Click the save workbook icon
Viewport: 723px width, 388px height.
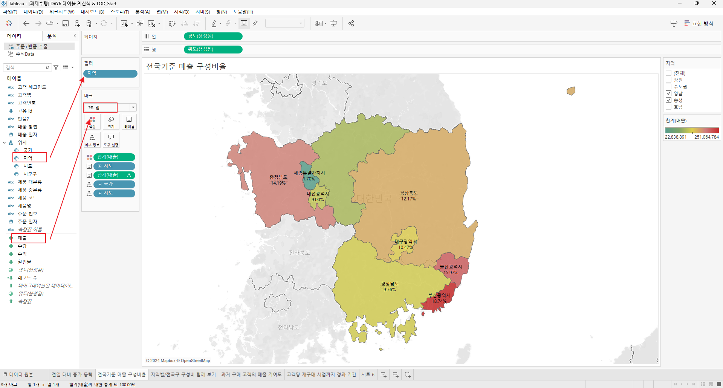(66, 23)
